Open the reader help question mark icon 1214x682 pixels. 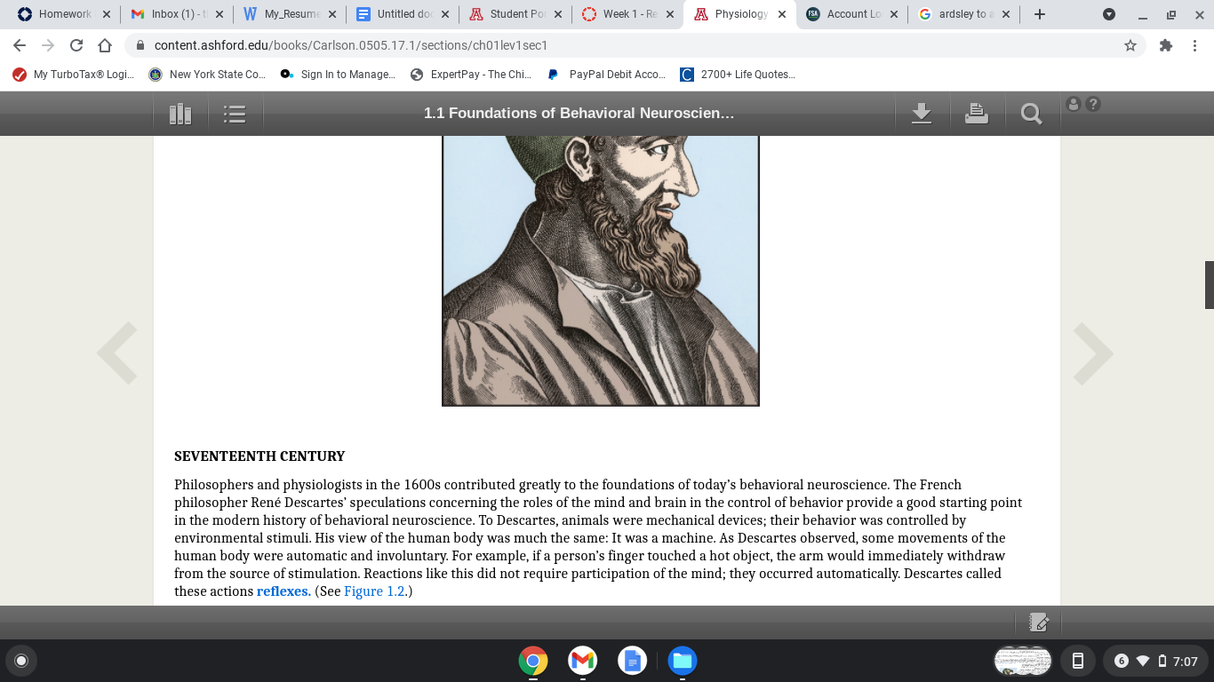(1093, 104)
